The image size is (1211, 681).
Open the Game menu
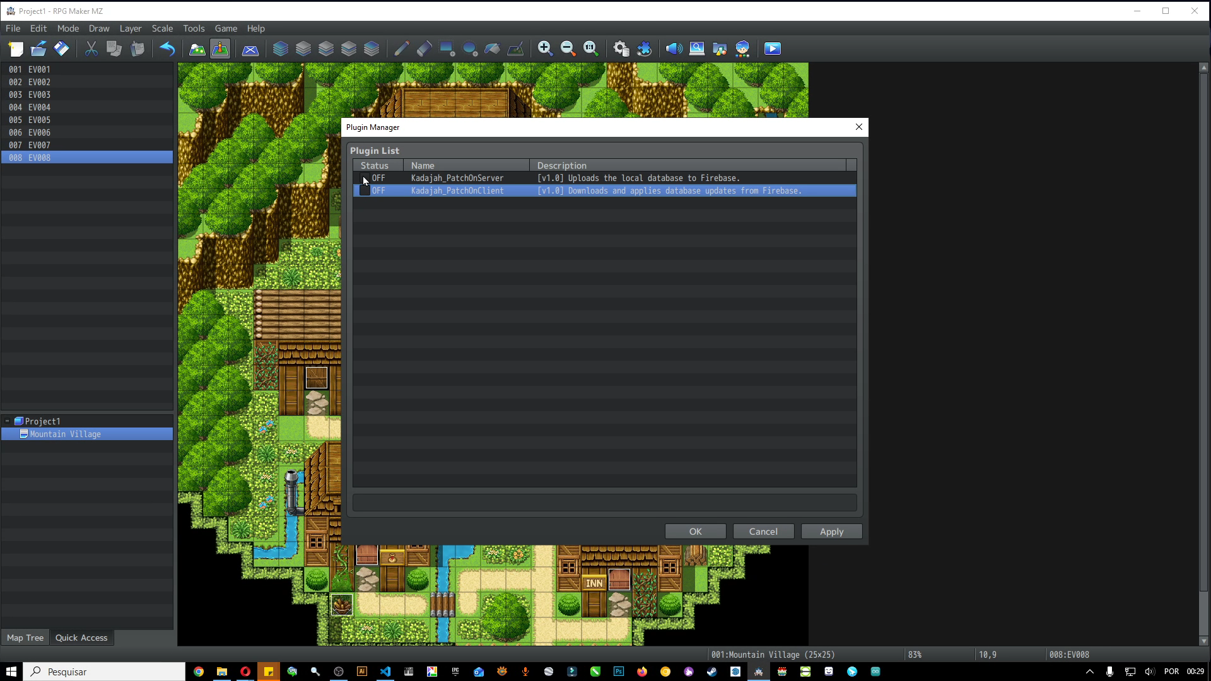tap(226, 28)
